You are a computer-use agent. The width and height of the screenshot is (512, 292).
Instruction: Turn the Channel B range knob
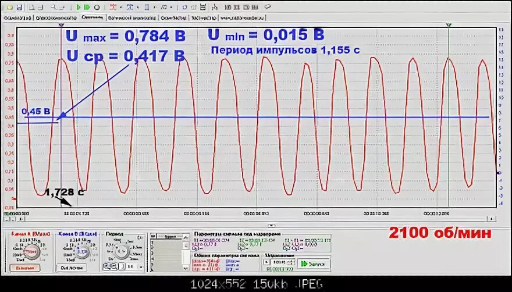(81, 251)
